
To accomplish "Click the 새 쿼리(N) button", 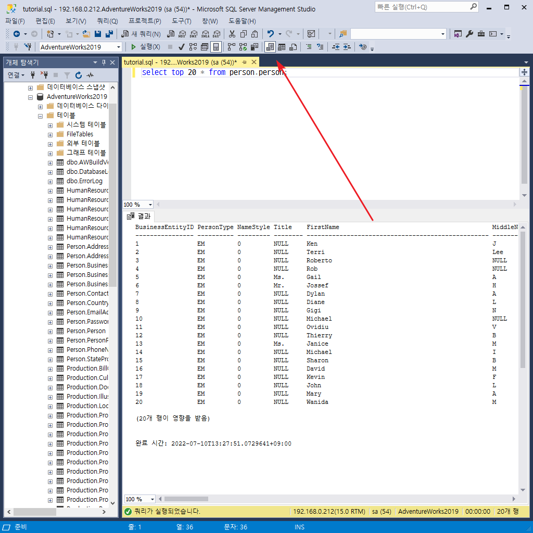I will point(141,34).
